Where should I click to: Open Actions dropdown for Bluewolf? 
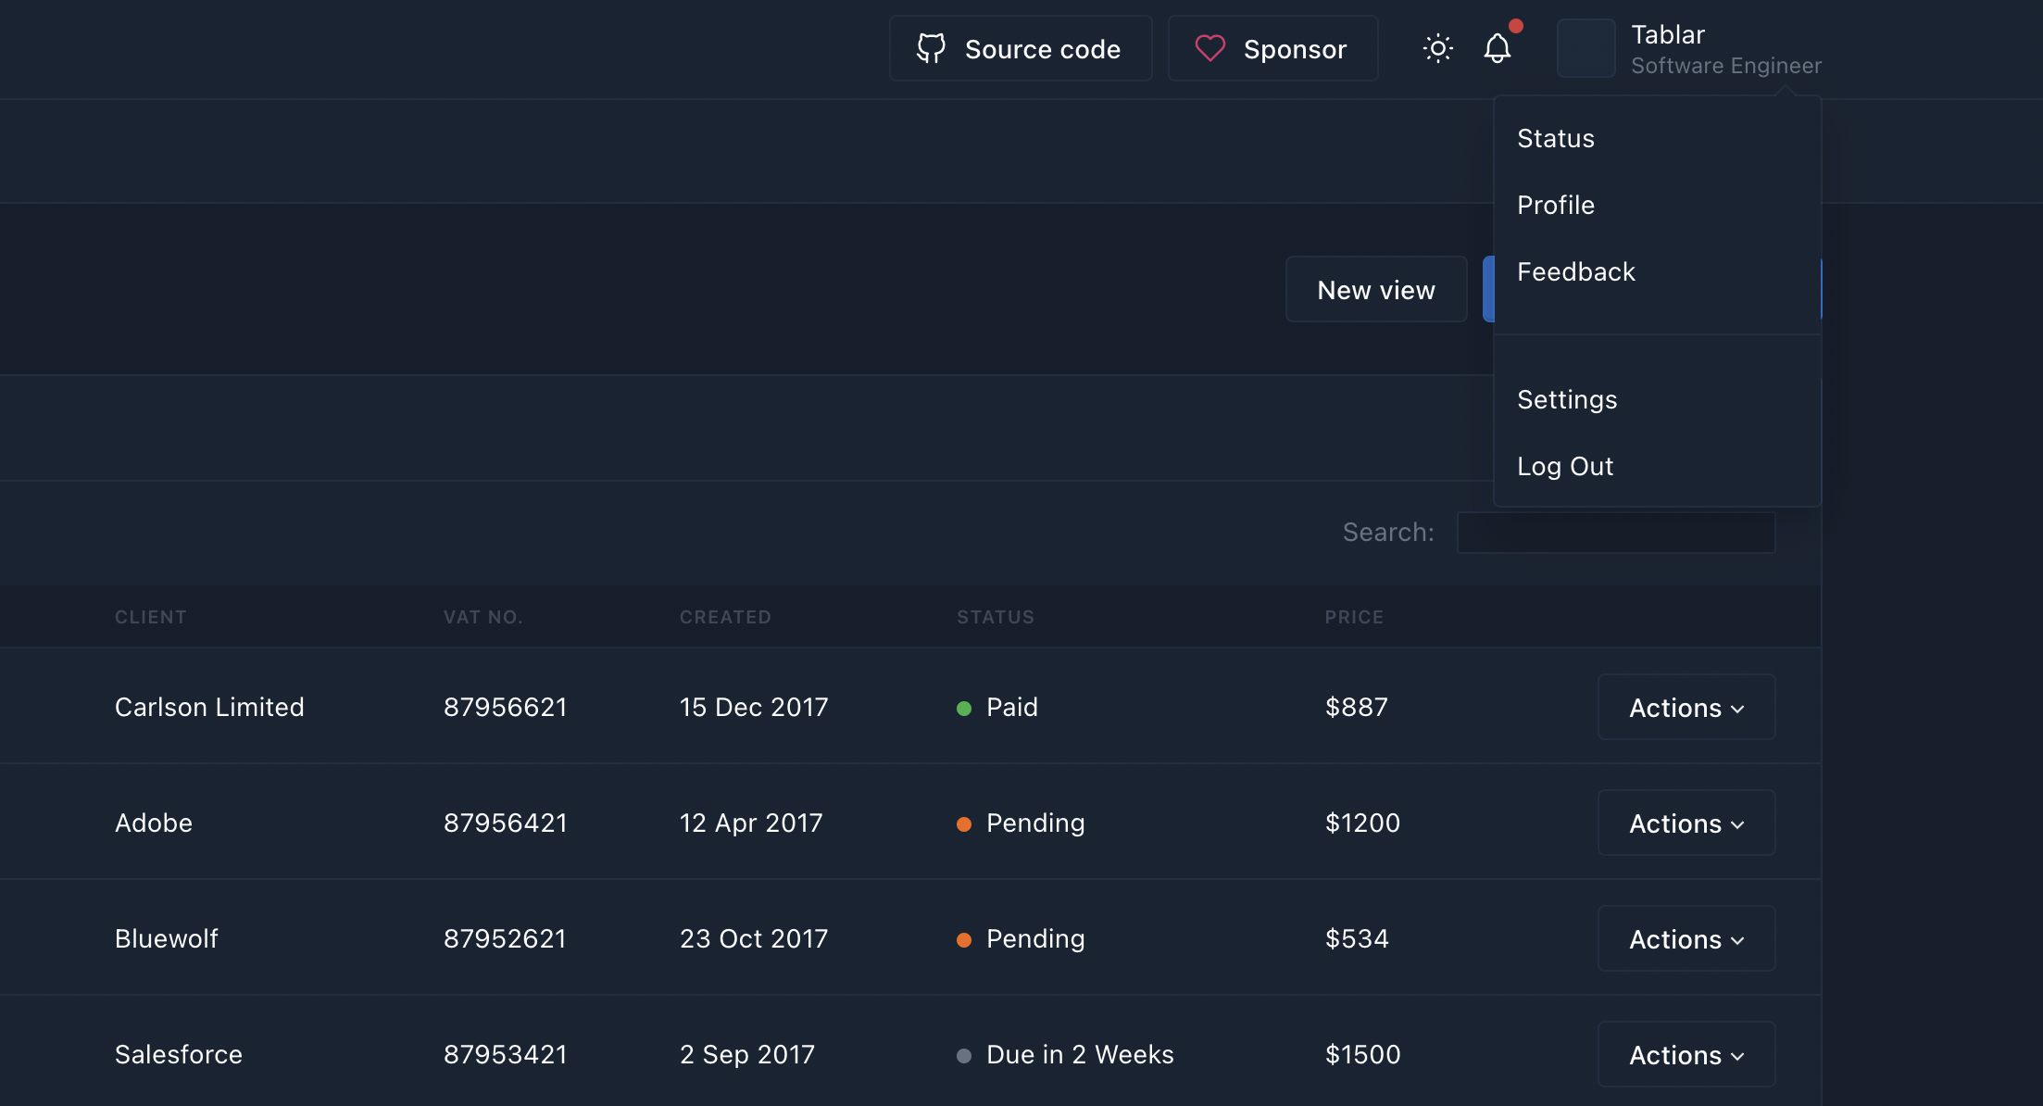[x=1686, y=939]
